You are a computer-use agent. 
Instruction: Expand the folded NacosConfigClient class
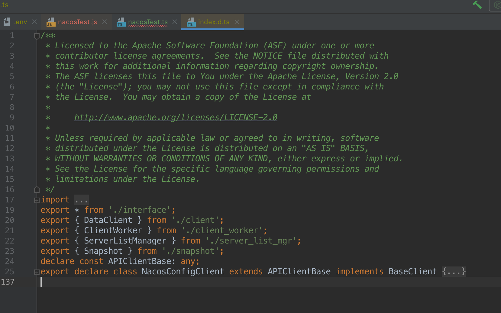coord(37,272)
